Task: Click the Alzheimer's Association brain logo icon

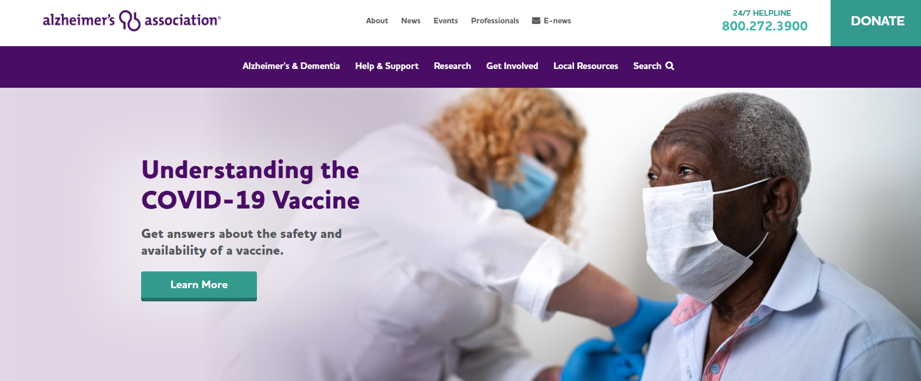Action: (129, 20)
